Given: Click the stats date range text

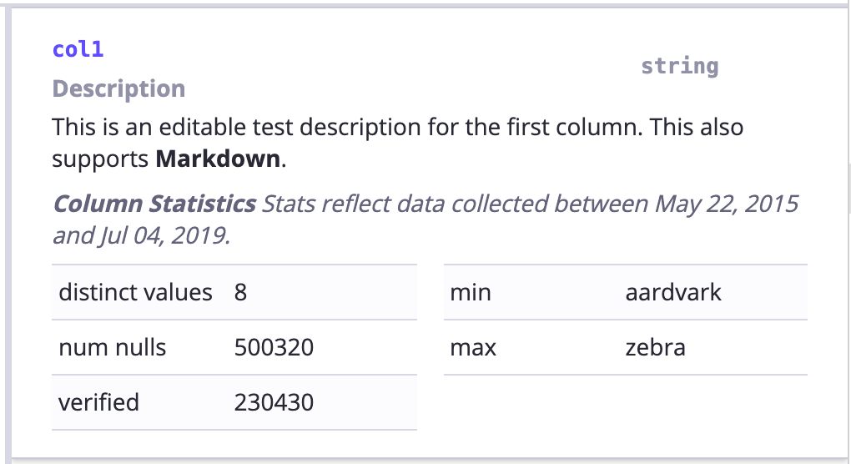Looking at the screenshot, I should (425, 219).
